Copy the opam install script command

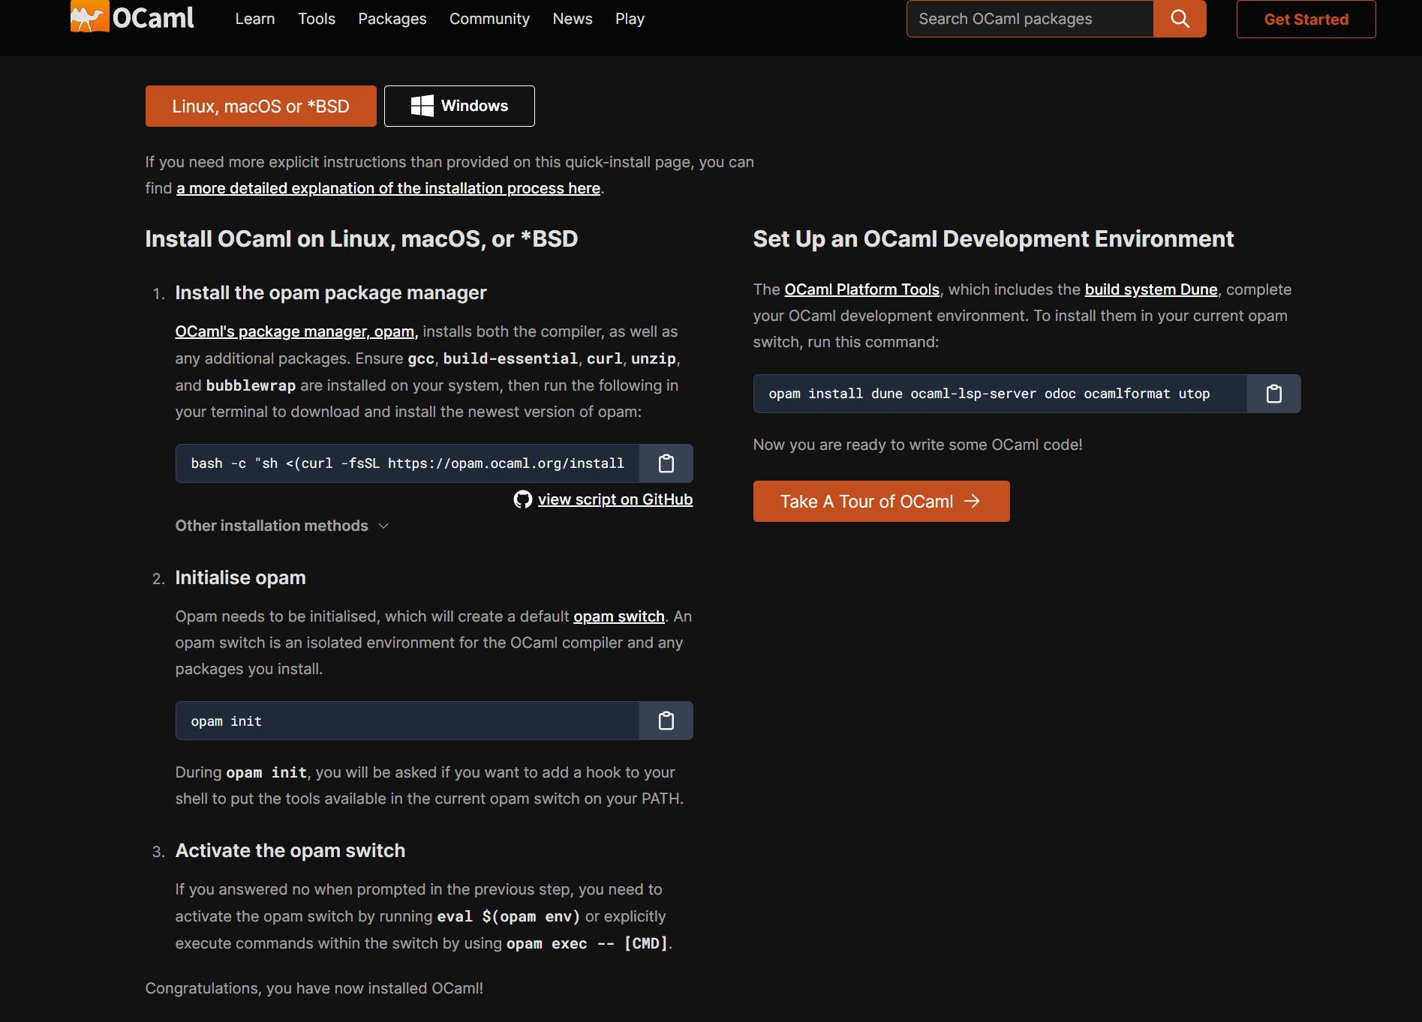point(666,463)
